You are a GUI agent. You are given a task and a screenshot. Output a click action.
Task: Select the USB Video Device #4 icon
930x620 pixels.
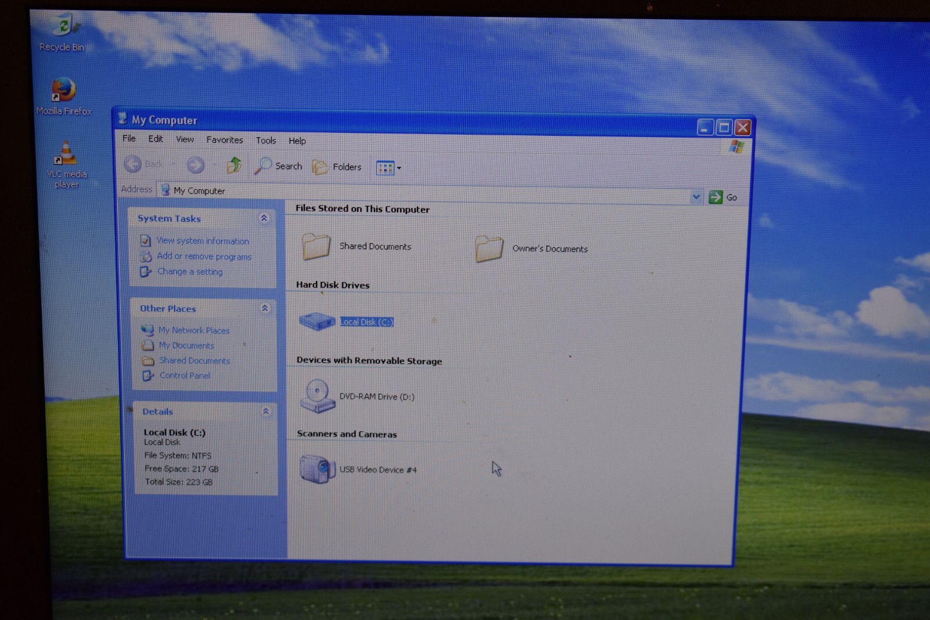click(317, 469)
